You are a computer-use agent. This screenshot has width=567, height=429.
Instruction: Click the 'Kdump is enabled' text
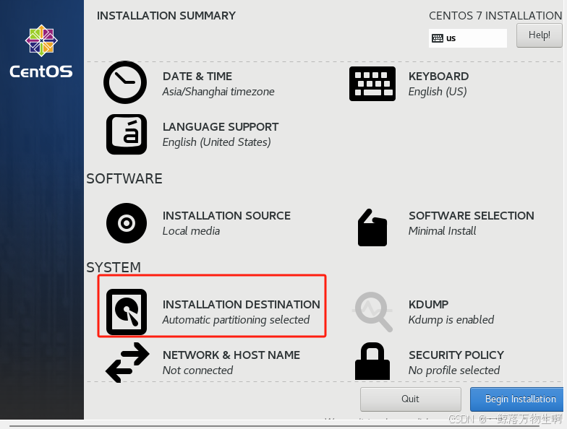451,320
